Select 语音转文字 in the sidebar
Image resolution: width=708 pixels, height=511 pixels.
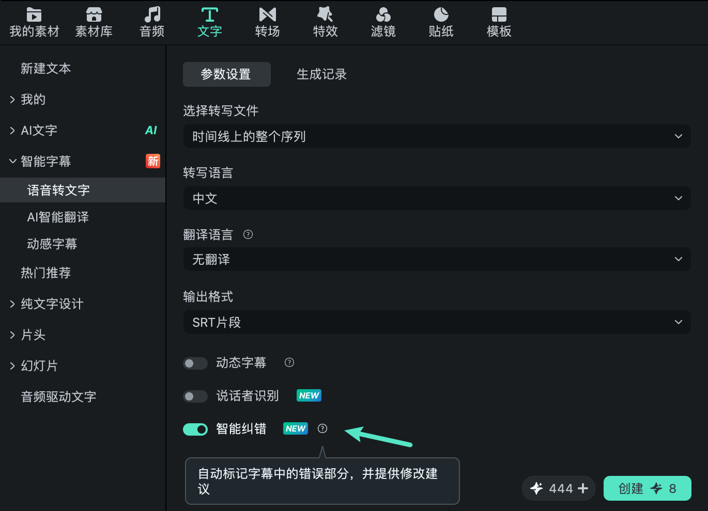click(83, 190)
